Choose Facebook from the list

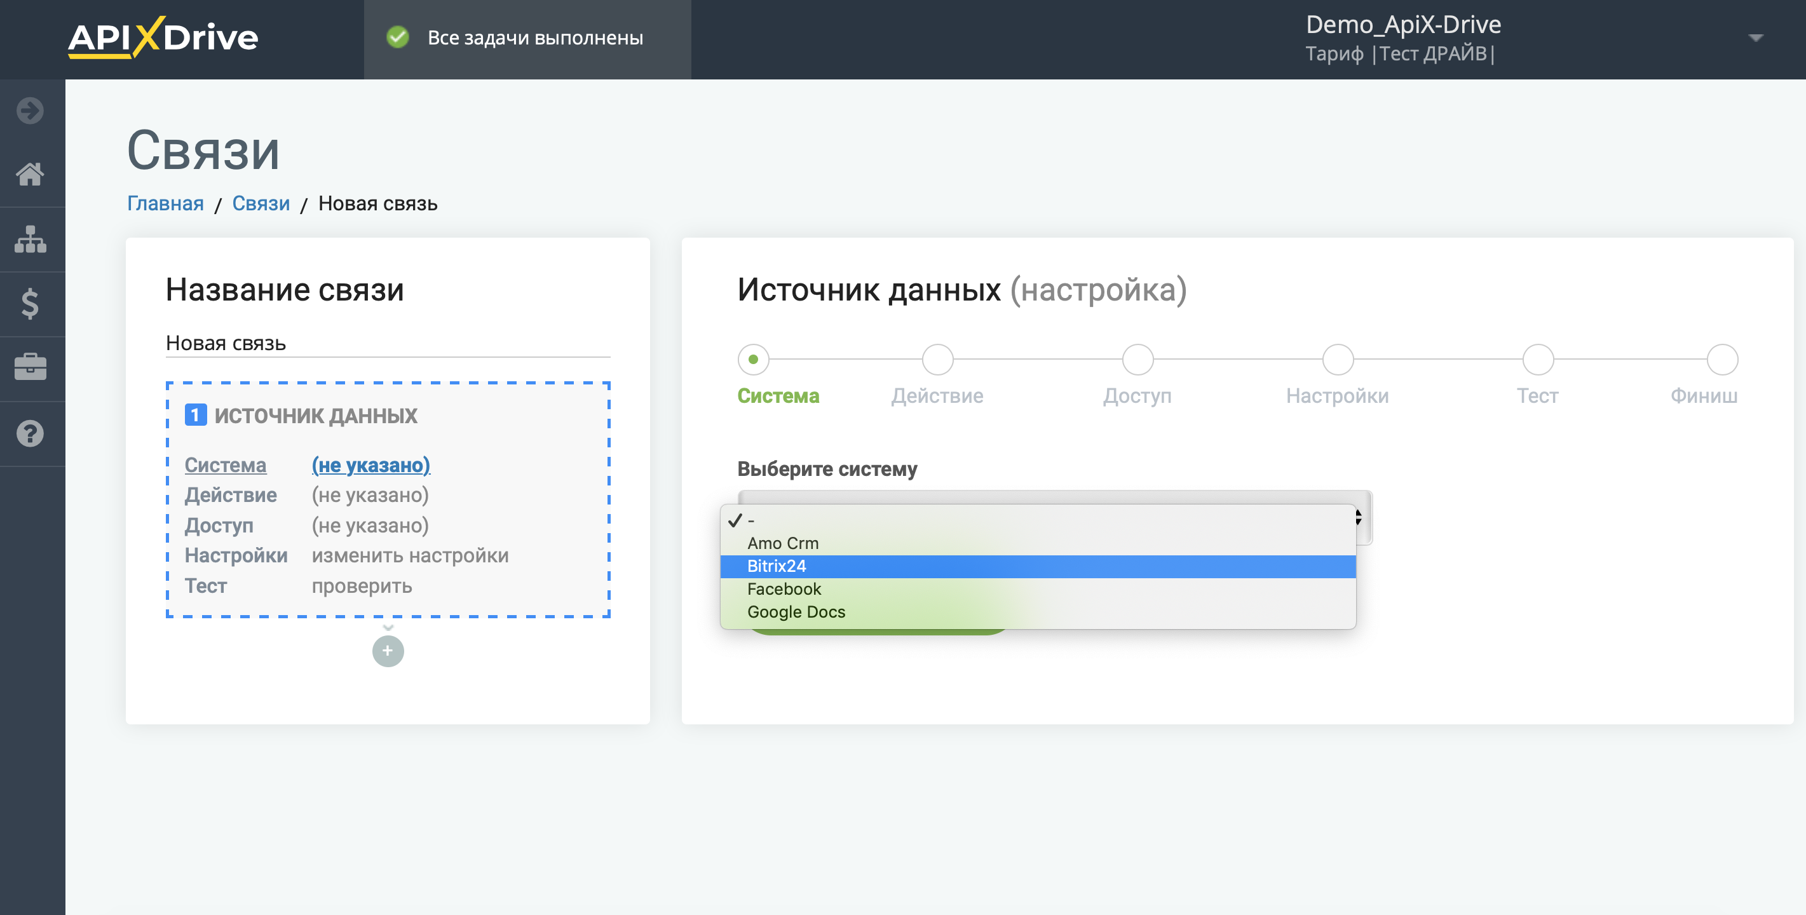point(1038,589)
